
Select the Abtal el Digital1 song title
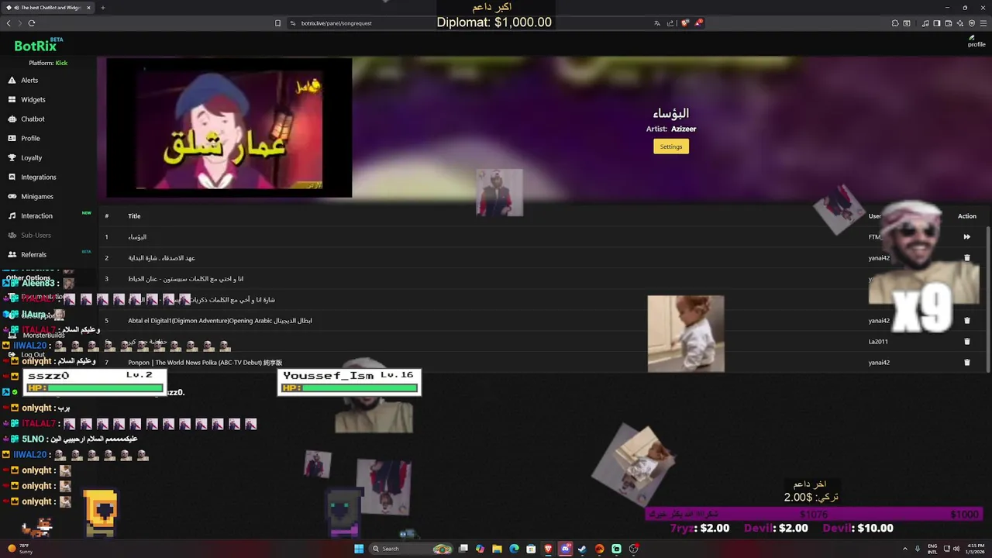click(220, 321)
